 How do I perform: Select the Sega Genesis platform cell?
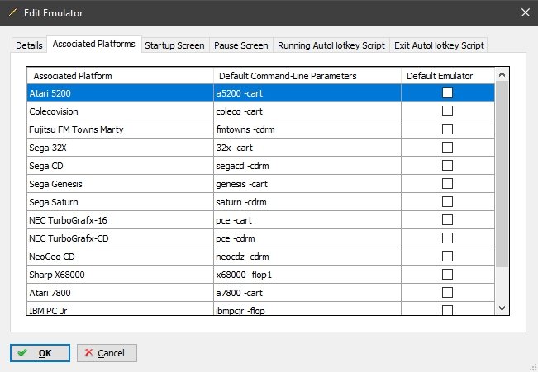click(120, 184)
